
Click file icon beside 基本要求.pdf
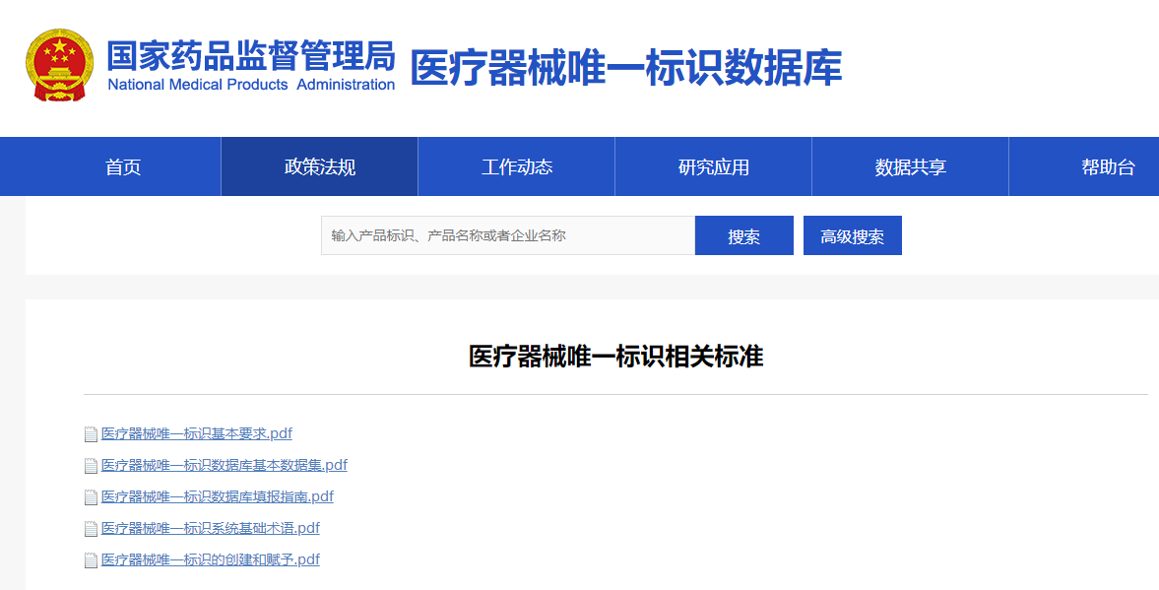tap(91, 434)
